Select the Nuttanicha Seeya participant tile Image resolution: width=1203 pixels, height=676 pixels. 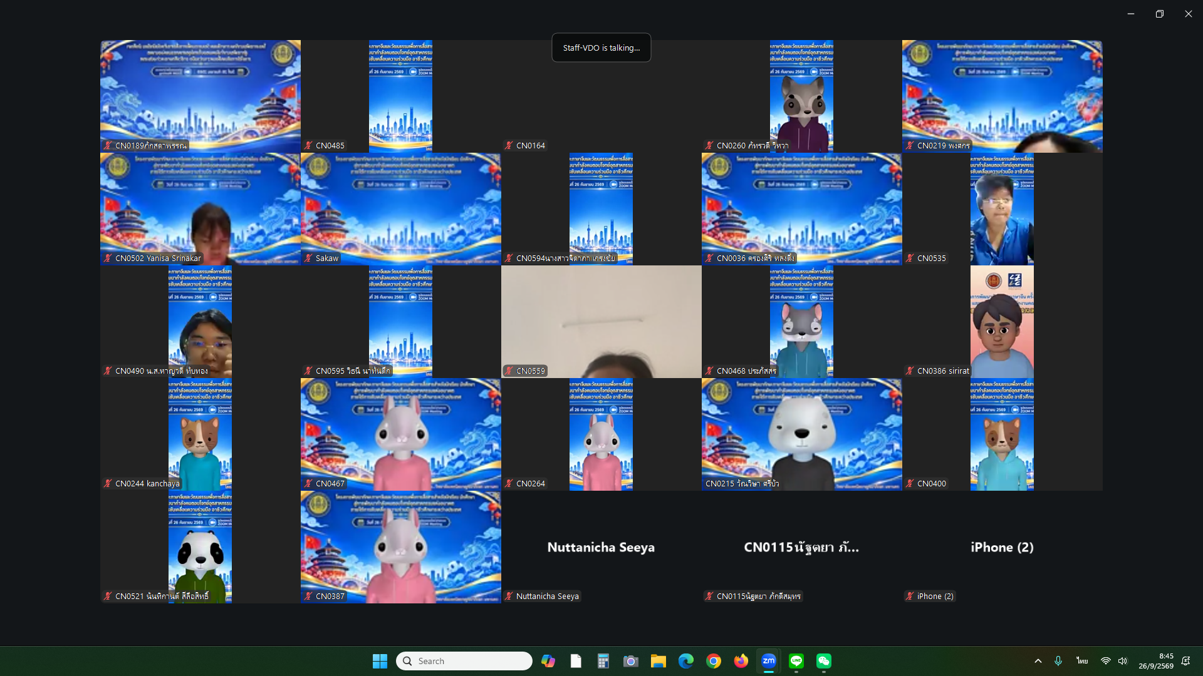point(601,547)
